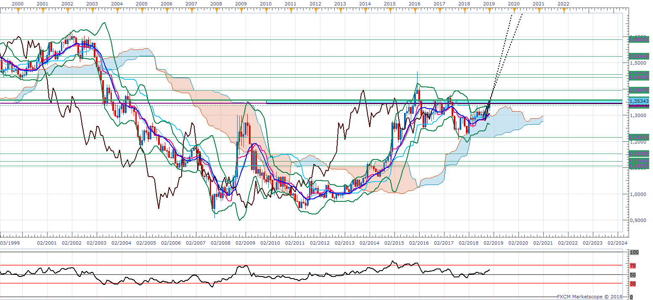This screenshot has height=300, width=653.
Task: Click the 1,52445 price level label
Action: (639, 56)
